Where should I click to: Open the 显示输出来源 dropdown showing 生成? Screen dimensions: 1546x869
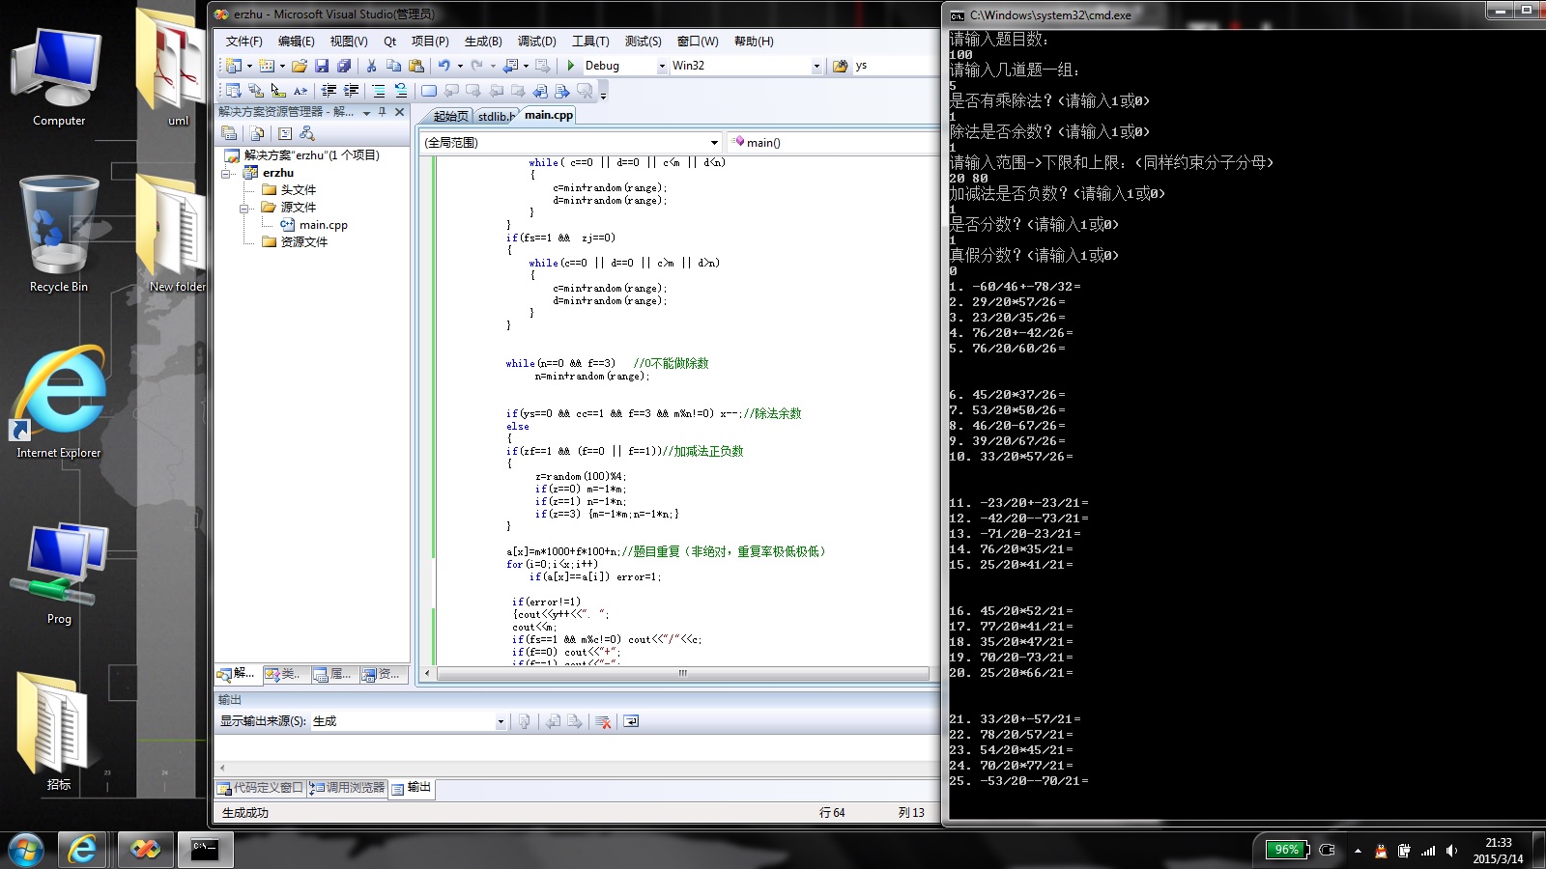click(x=501, y=721)
